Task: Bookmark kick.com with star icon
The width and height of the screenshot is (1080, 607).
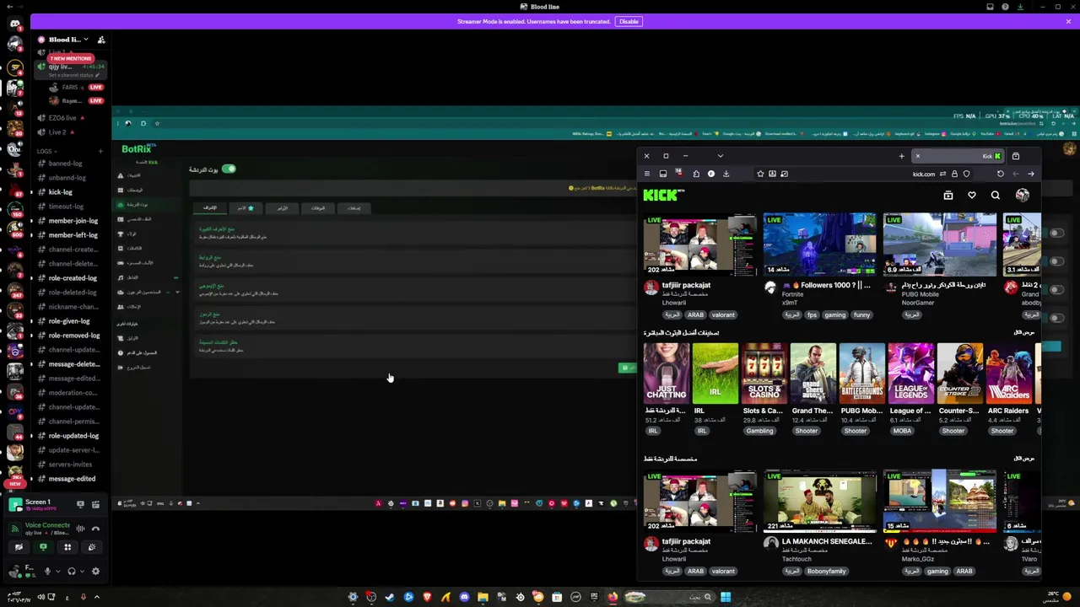Action: pos(760,174)
